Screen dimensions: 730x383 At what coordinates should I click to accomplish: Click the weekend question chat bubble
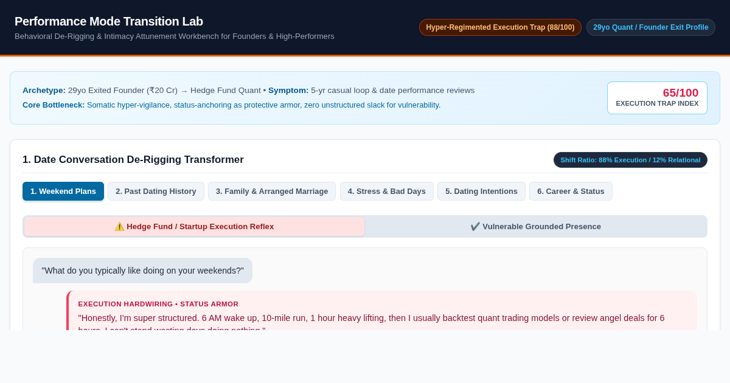[x=142, y=271]
